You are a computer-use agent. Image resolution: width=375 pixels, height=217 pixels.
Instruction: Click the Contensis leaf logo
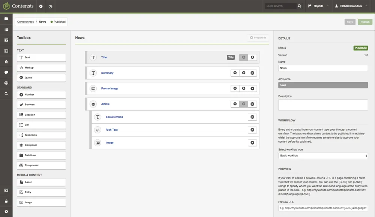[x=6, y=6]
